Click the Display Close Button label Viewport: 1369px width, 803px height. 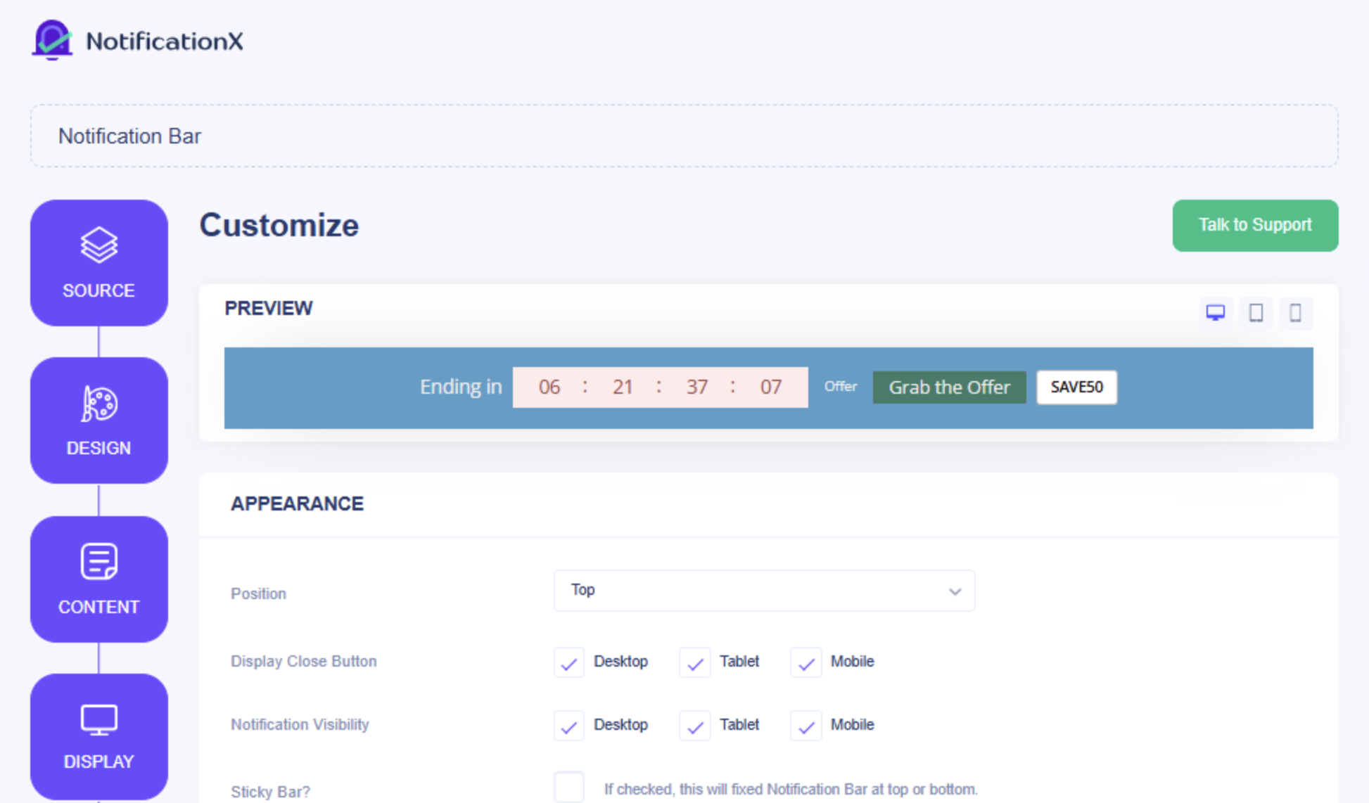(x=304, y=661)
